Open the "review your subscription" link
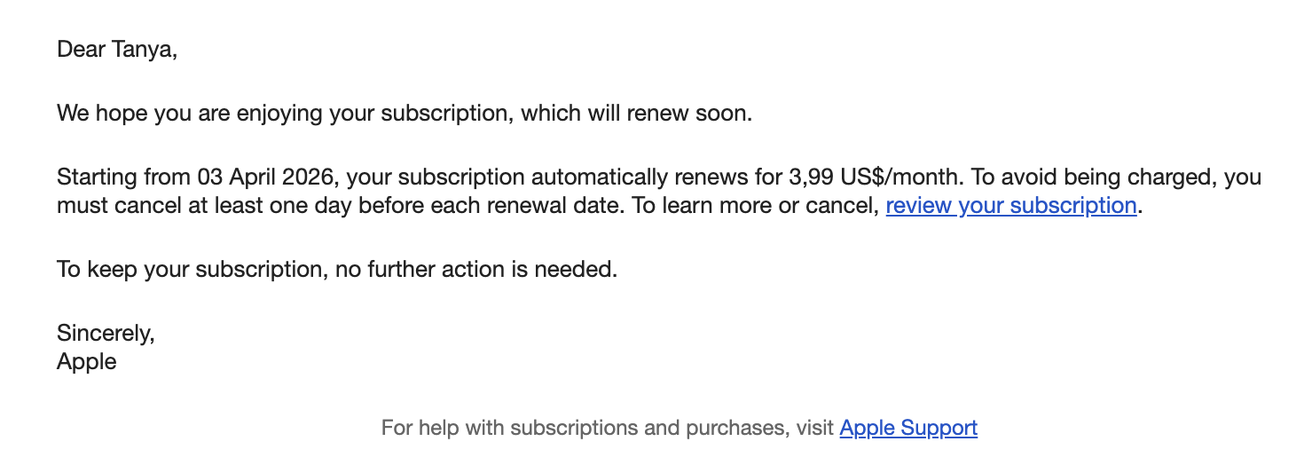 click(1010, 206)
